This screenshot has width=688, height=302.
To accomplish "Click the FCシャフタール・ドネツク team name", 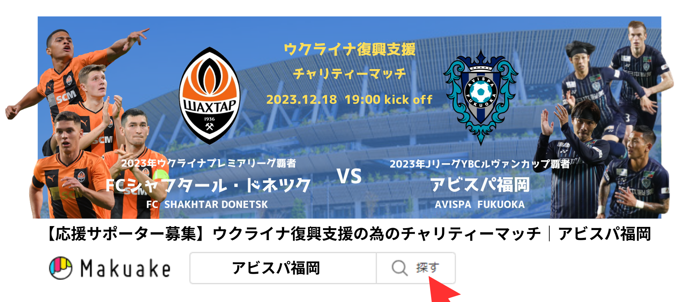I will [208, 185].
